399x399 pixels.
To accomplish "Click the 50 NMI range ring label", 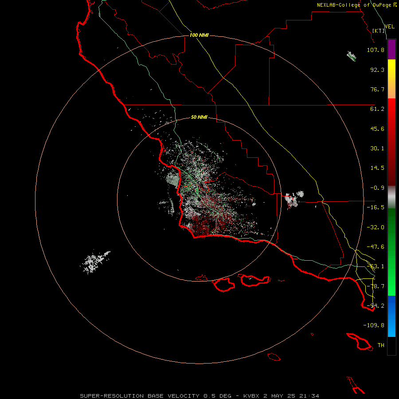I will (199, 117).
